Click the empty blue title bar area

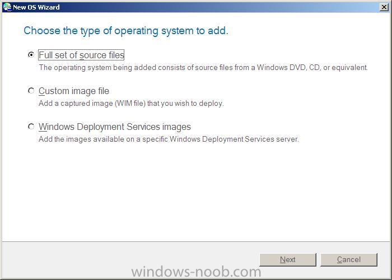(220, 7)
